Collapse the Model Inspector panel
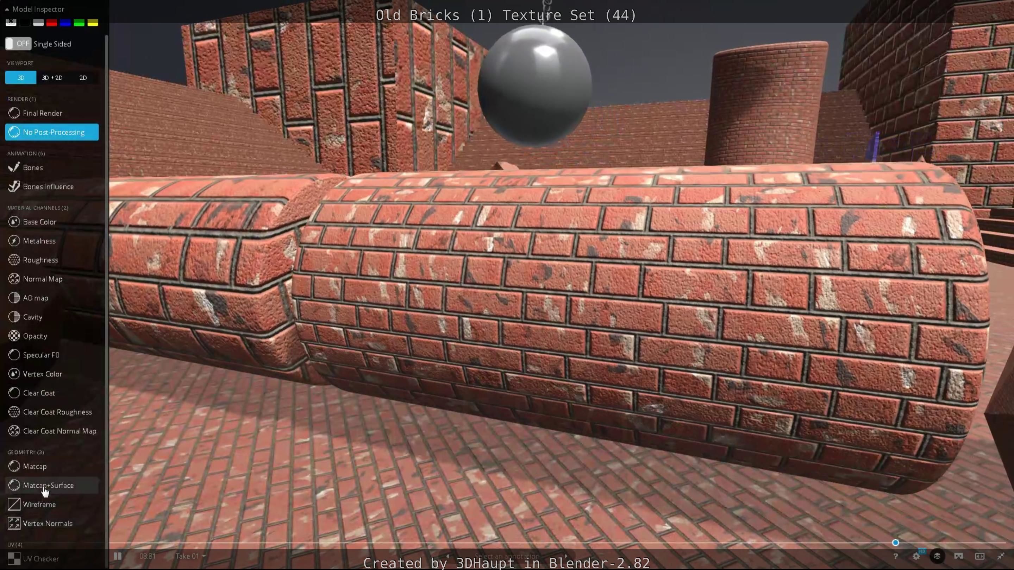Screen dimensions: 1014x570 pos(7,9)
